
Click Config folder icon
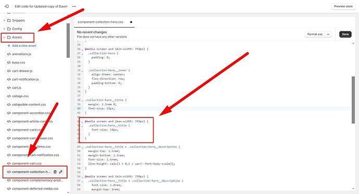9,29
